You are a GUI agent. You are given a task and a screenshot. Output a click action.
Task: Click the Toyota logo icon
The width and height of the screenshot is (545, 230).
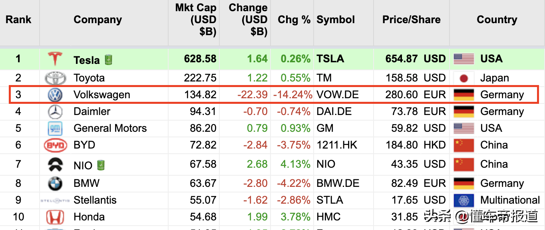[x=55, y=78]
